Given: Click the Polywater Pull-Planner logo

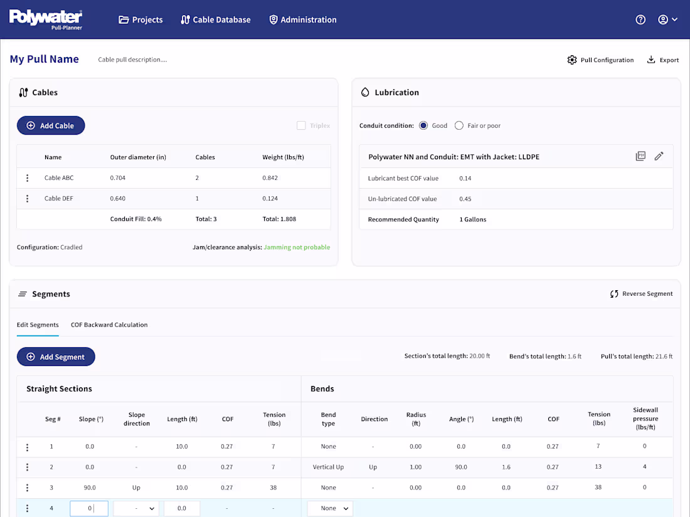Looking at the screenshot, I should [x=46, y=19].
